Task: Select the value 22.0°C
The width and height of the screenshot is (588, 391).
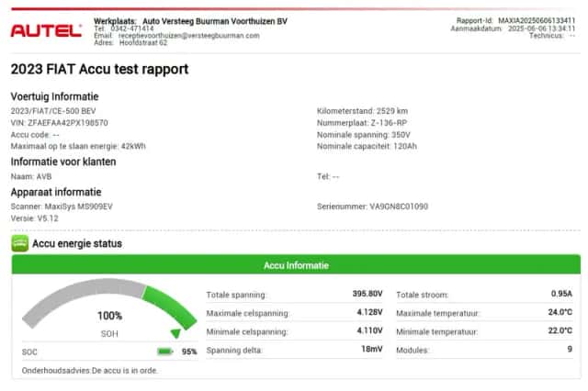Action: 560,330
